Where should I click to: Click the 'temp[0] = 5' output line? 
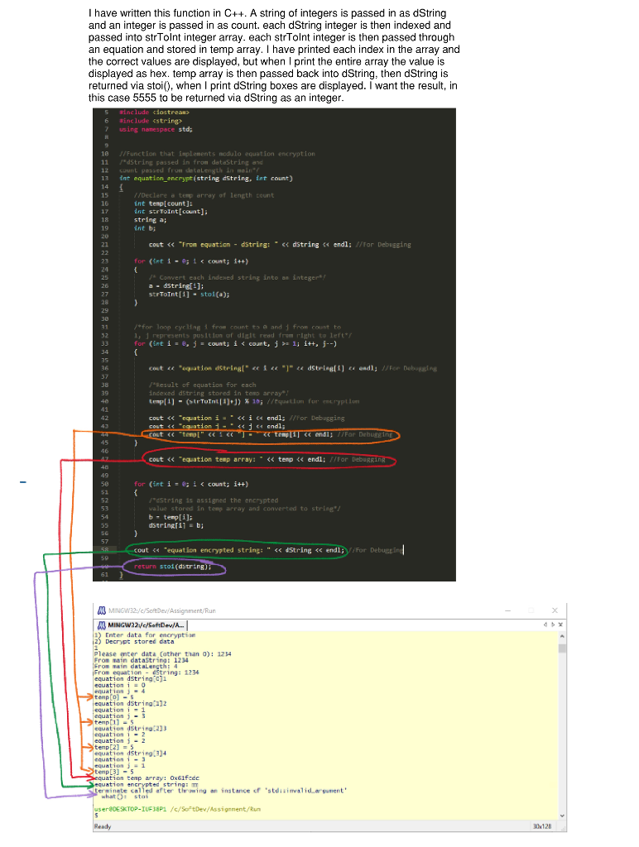(114, 697)
